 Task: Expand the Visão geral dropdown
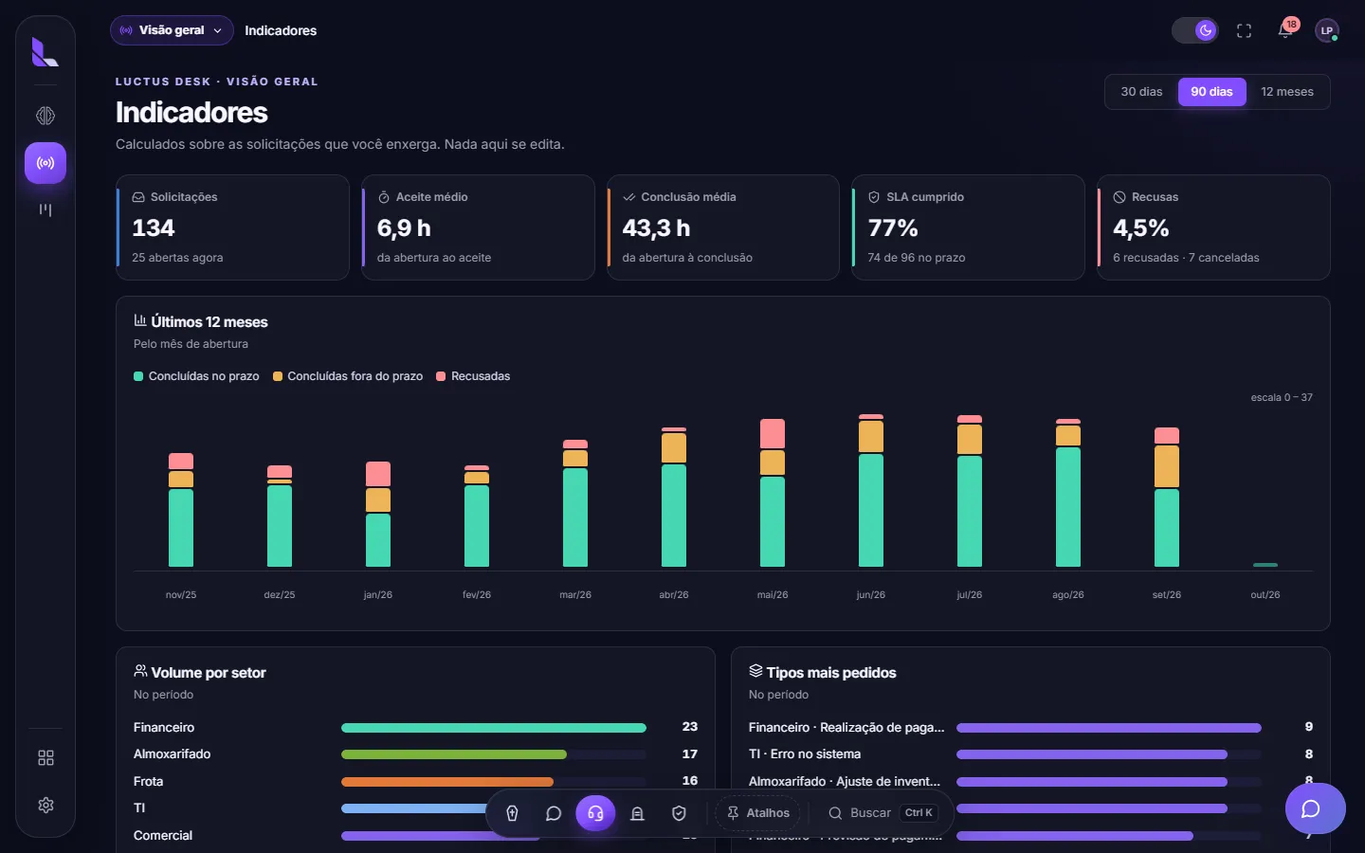point(172,30)
